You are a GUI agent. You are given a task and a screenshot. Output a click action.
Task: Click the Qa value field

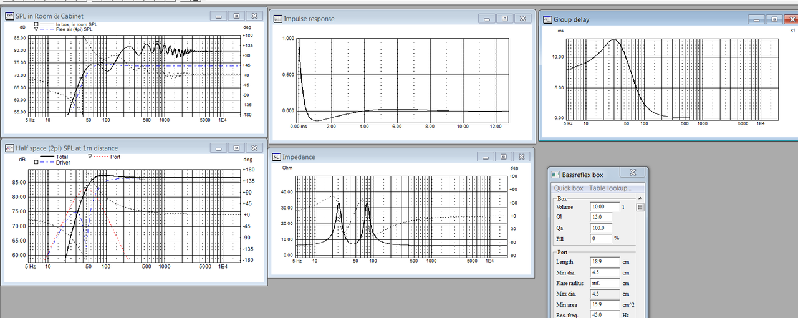point(601,228)
